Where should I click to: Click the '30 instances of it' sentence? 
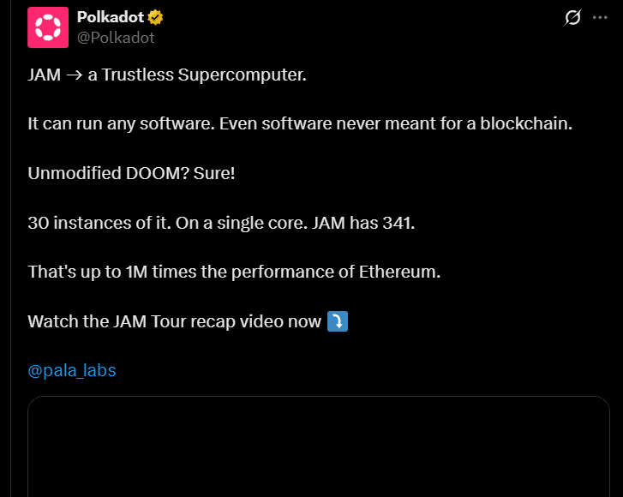click(x=99, y=223)
